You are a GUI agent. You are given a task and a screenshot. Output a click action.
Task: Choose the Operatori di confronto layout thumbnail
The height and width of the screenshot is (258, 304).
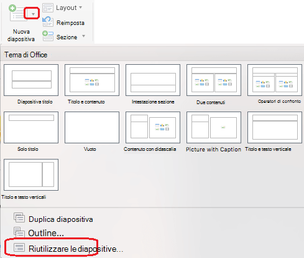point(275,80)
